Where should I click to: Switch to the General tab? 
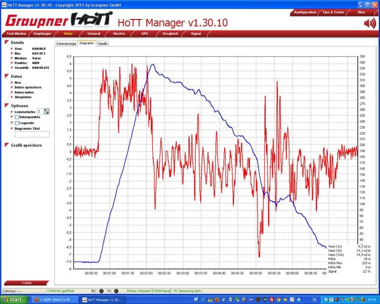click(94, 34)
